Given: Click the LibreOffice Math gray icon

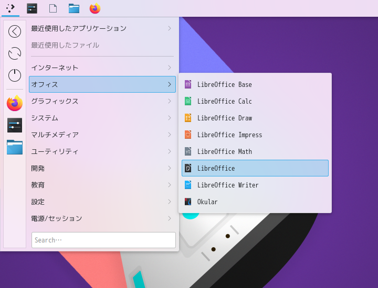Looking at the screenshot, I should [x=188, y=151].
